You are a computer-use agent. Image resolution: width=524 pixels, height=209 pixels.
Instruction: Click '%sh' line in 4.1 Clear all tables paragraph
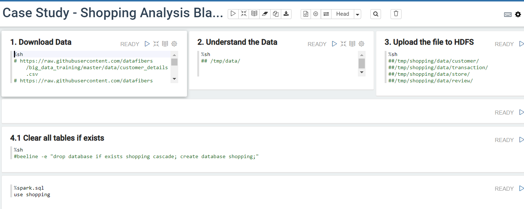(18, 150)
